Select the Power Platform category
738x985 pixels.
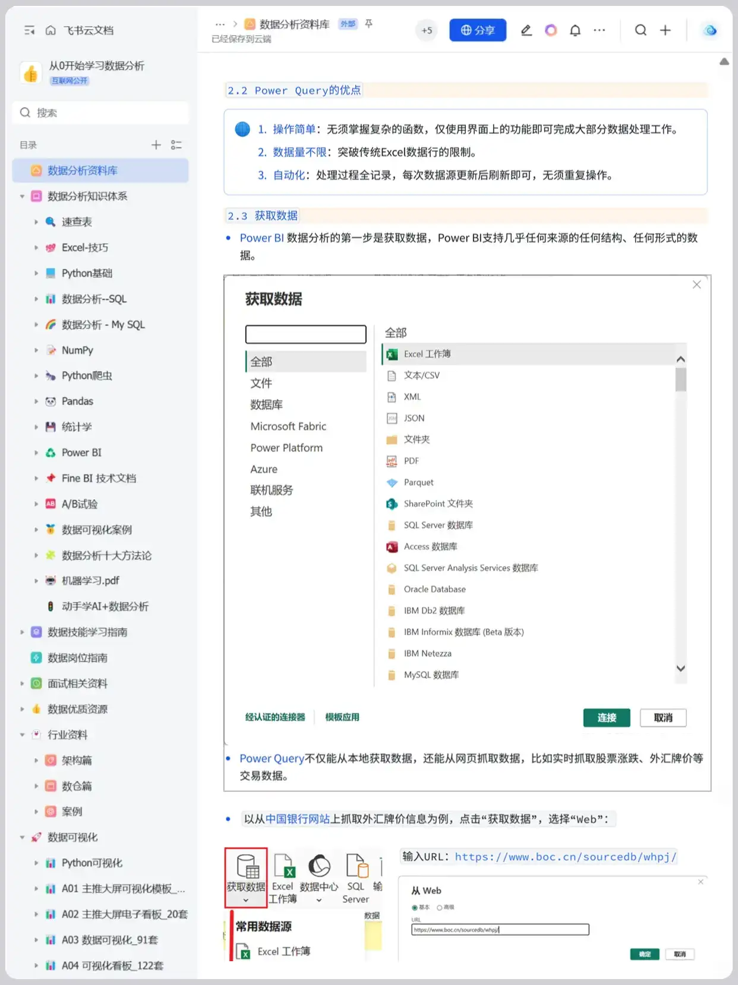286,448
